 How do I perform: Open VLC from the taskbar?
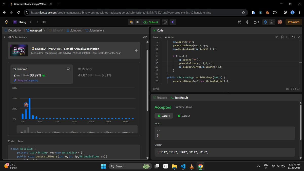(x=192, y=166)
